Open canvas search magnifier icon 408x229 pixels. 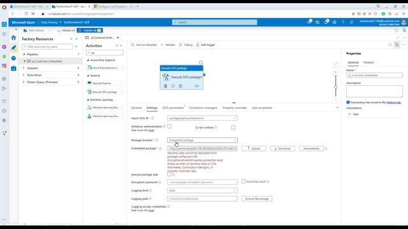(336, 64)
